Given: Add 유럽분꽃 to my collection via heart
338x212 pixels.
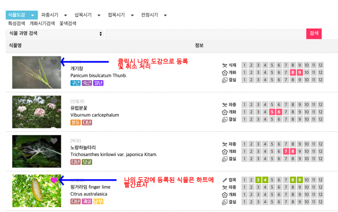Looking at the screenshot, I should pos(54,101).
